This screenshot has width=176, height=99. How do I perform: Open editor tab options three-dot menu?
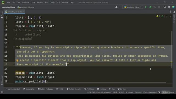[x=170, y=12]
